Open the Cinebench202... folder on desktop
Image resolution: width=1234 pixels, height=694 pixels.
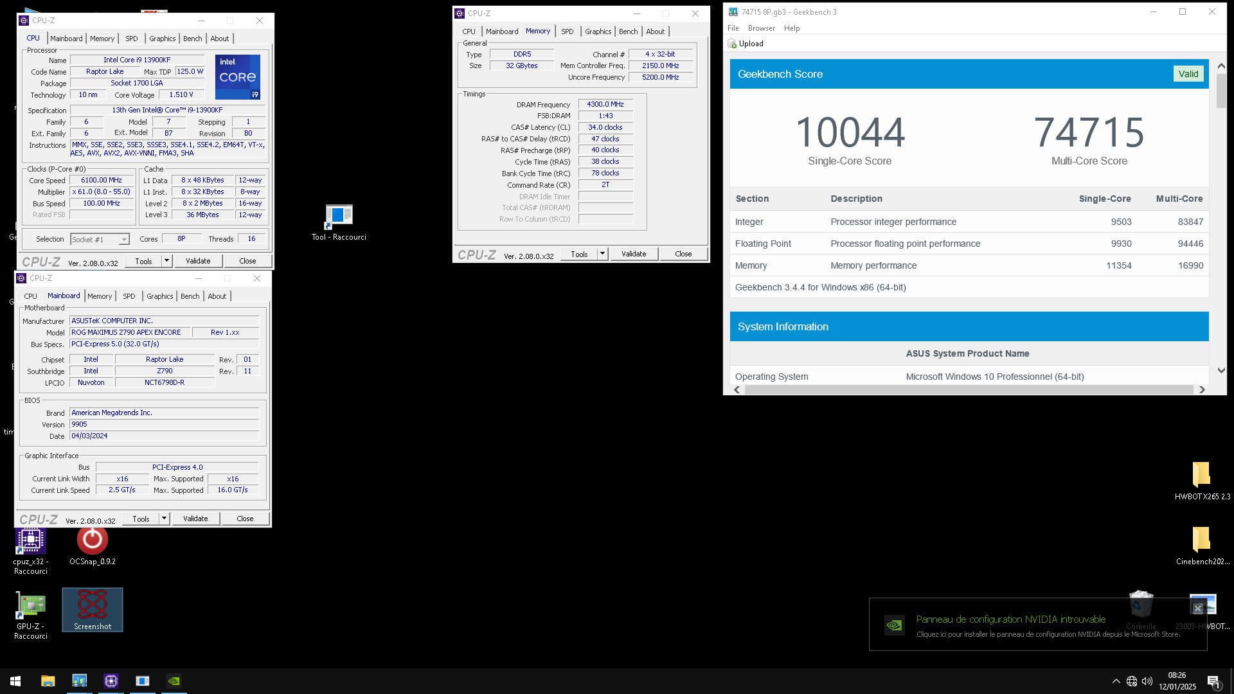[1203, 546]
